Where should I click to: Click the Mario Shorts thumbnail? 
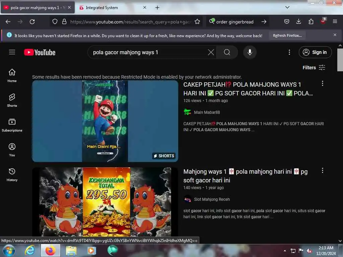105,121
